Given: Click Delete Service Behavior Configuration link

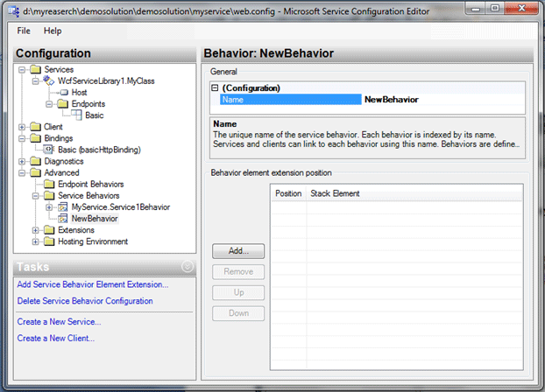Looking at the screenshot, I should 85,301.
